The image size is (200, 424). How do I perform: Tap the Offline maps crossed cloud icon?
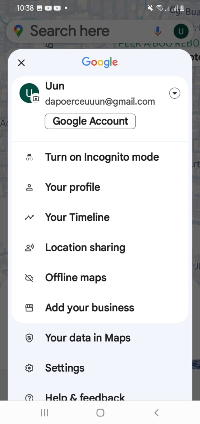point(29,278)
